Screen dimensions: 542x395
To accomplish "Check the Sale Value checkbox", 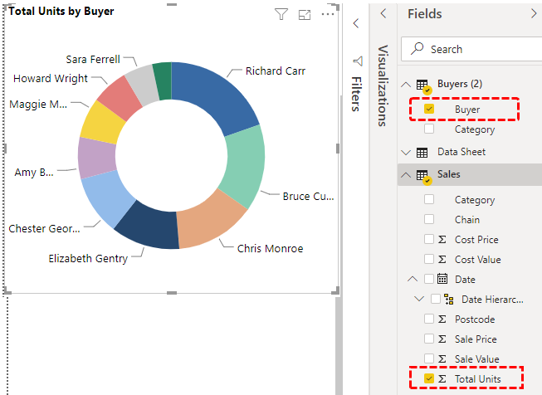I will click(429, 358).
